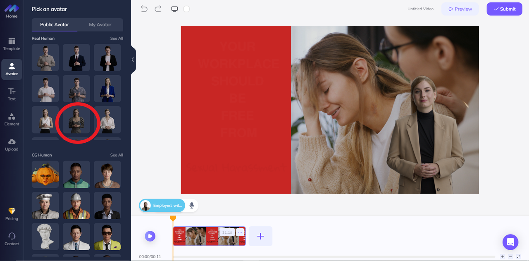Expand See All for CG Human
529x261 pixels.
117,155
